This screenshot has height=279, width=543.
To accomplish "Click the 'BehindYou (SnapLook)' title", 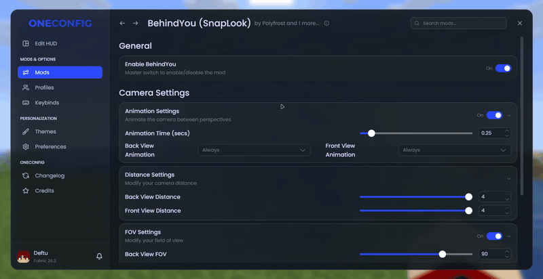I will click(199, 24).
